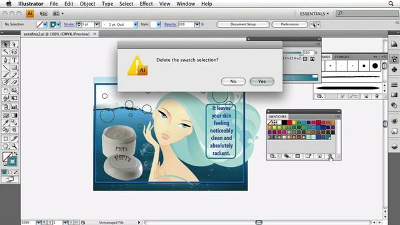Click Yes to delete the swatch

262,81
